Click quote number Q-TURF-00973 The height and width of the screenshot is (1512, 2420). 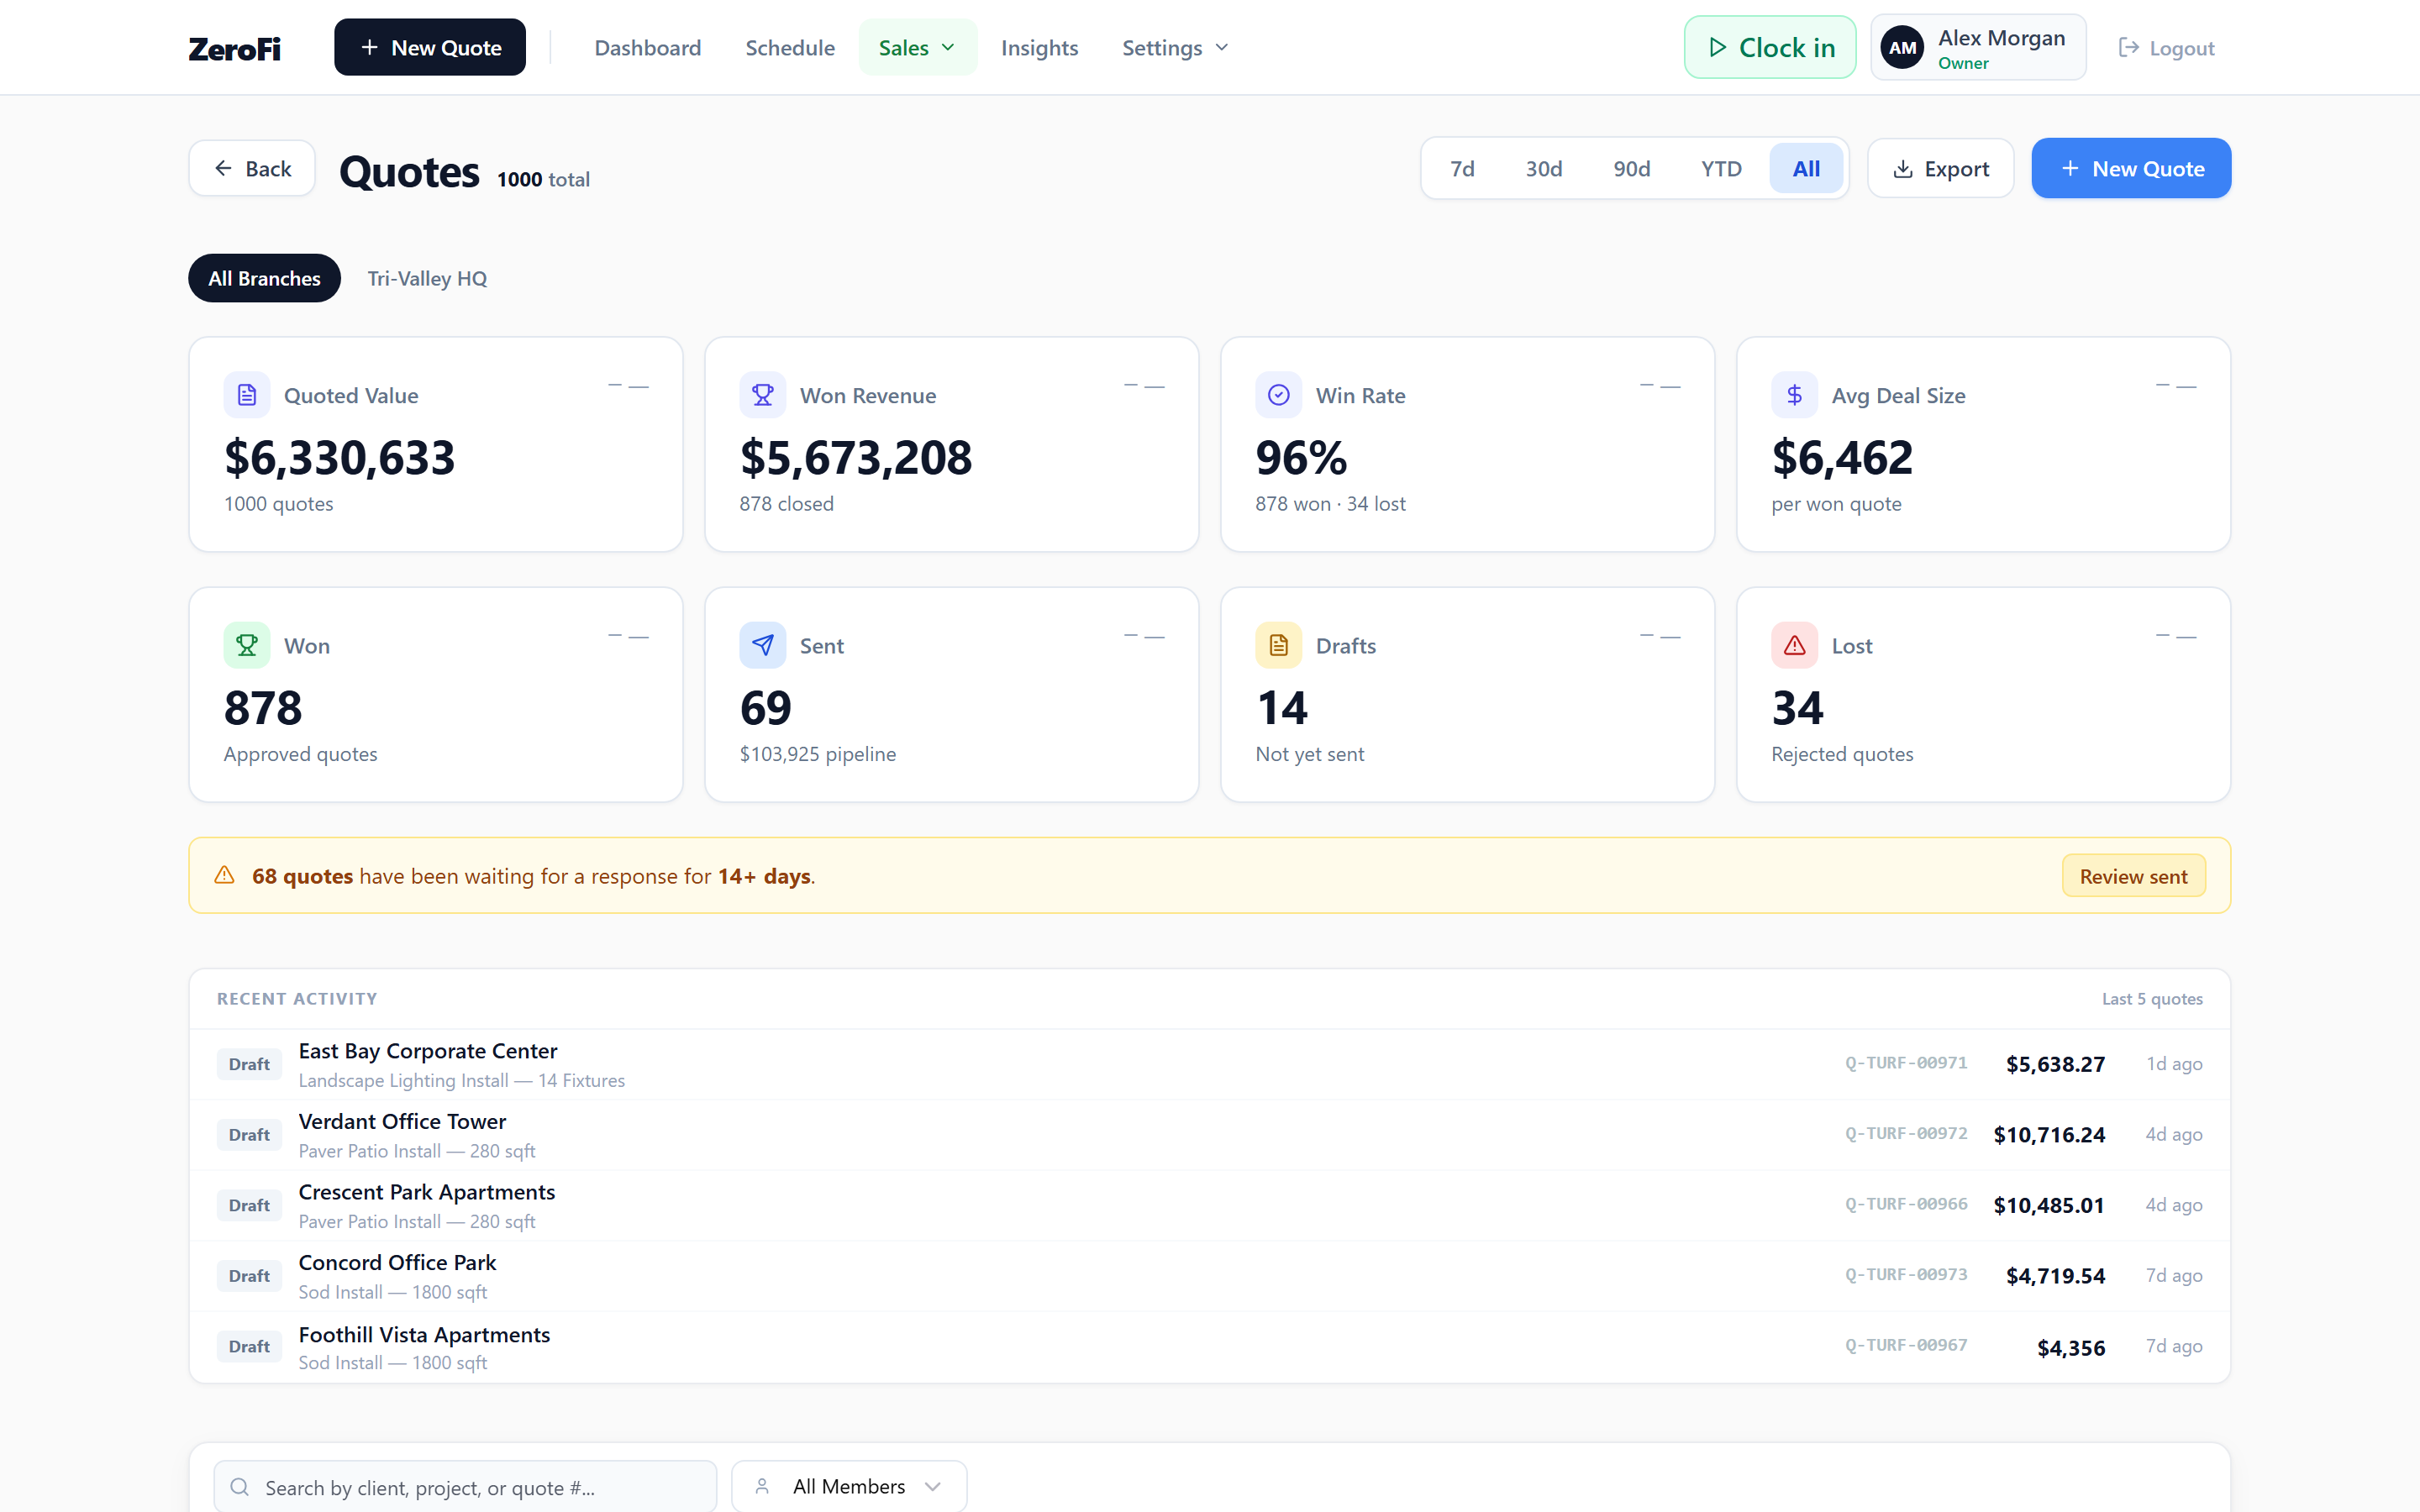1906,1274
